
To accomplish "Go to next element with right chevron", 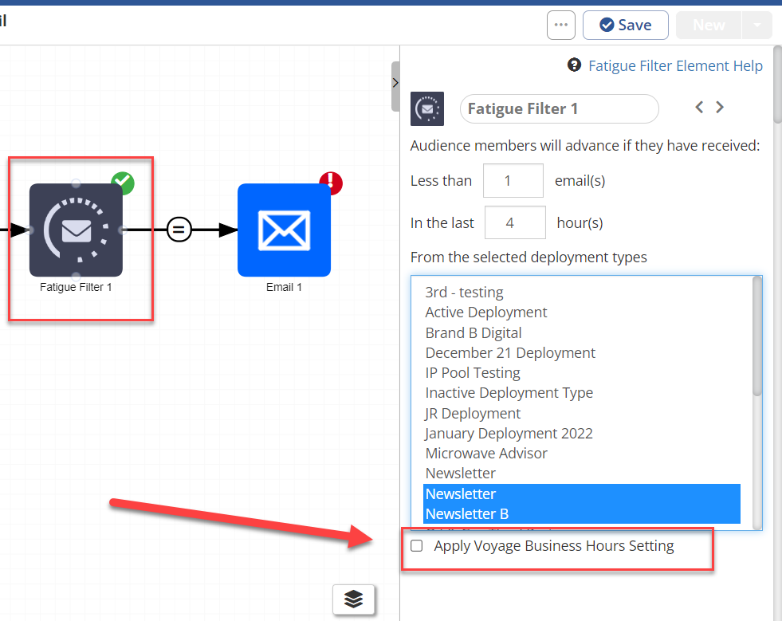I will click(720, 108).
